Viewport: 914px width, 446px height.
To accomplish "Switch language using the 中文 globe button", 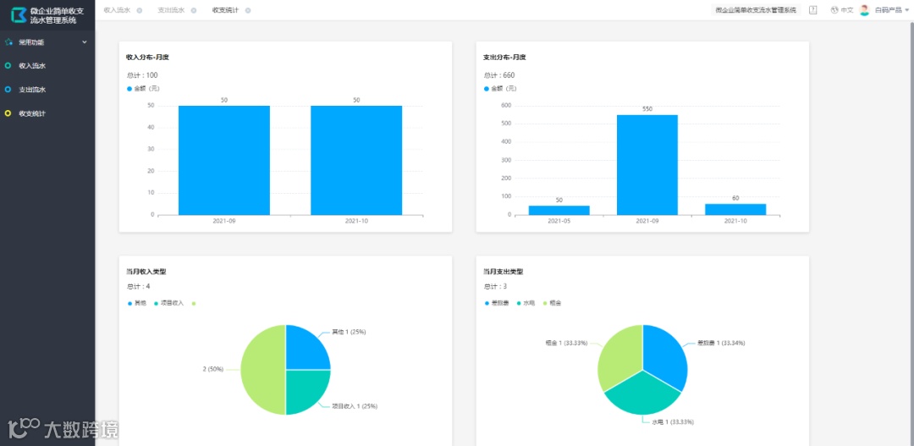I will point(842,10).
